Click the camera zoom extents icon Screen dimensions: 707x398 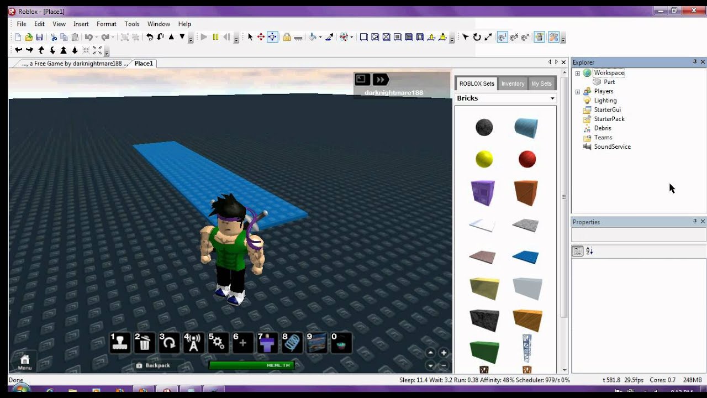coord(98,50)
